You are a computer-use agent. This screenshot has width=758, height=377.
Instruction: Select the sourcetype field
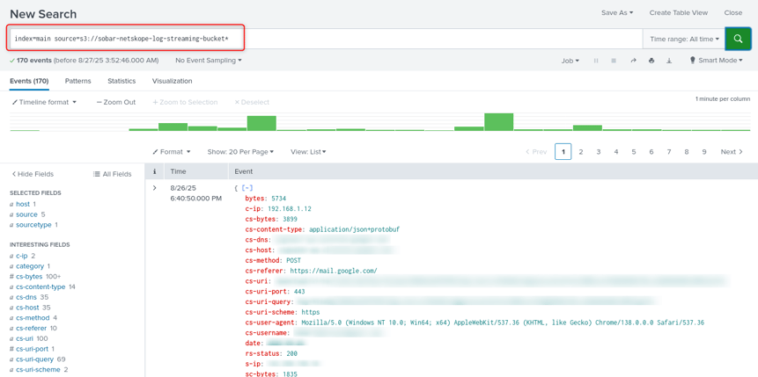[33, 224]
